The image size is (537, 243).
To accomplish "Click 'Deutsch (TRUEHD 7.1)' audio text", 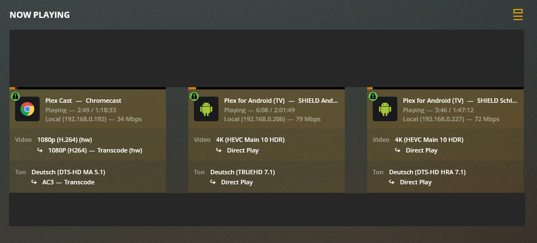I will pos(243,172).
